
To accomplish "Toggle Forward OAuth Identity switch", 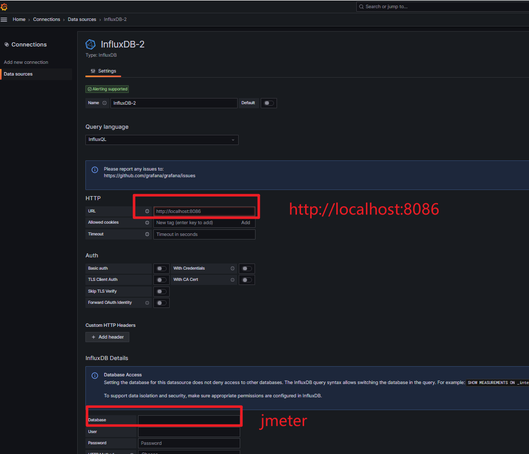I will click(x=162, y=303).
